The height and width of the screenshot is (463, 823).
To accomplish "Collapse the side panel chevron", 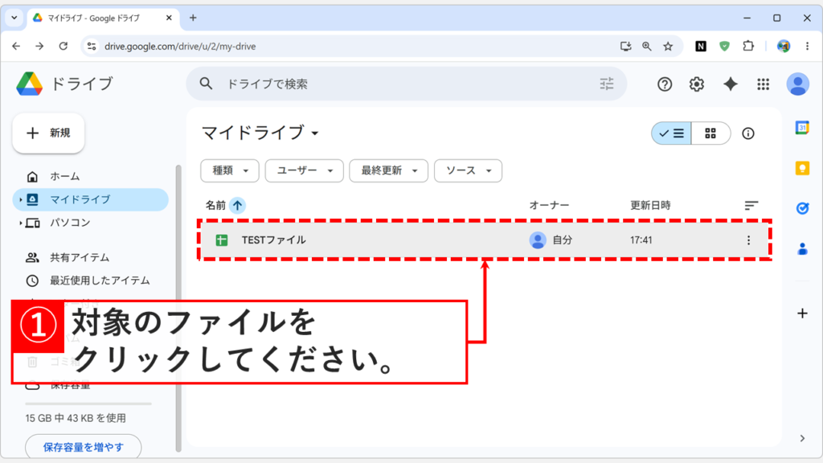I will click(802, 438).
